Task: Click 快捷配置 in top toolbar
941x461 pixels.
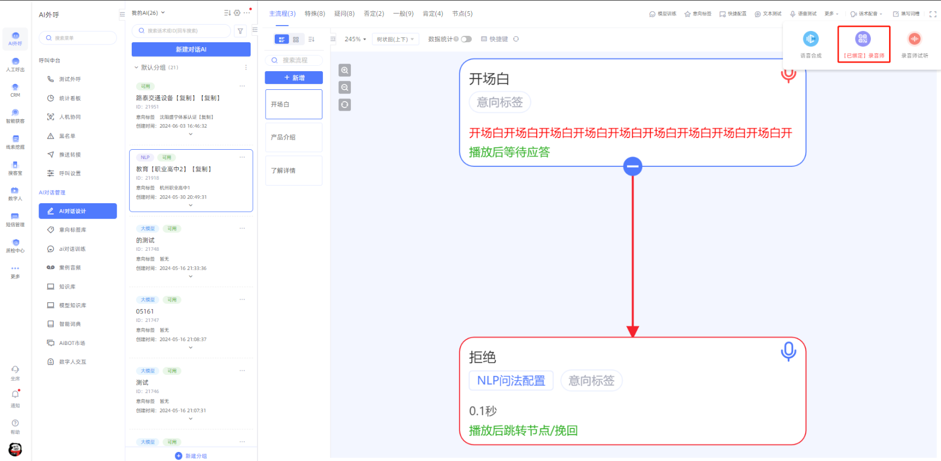Action: tap(733, 14)
